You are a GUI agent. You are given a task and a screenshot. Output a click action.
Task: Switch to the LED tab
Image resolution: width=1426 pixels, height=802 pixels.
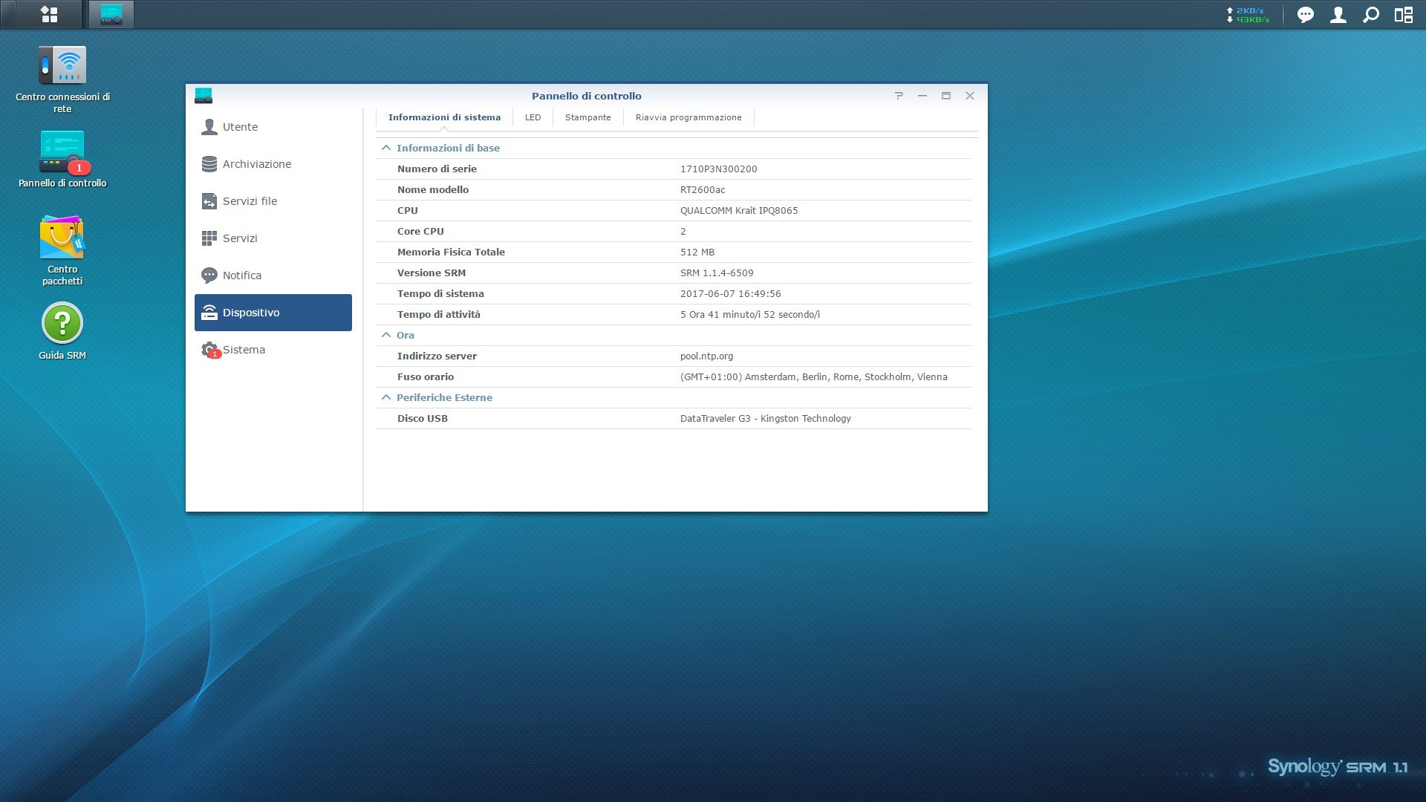pos(533,117)
